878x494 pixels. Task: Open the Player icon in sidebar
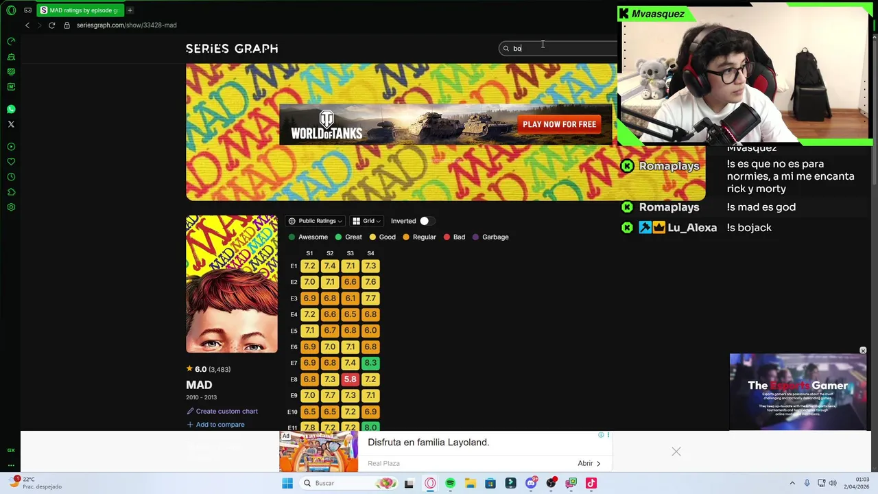(11, 147)
